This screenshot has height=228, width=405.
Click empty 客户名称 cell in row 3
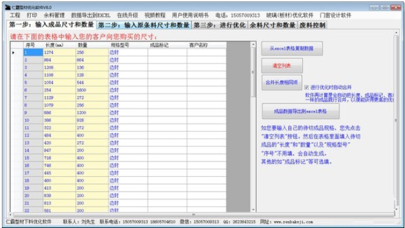tap(207, 67)
